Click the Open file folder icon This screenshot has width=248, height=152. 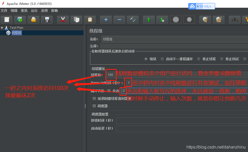coord(34,20)
